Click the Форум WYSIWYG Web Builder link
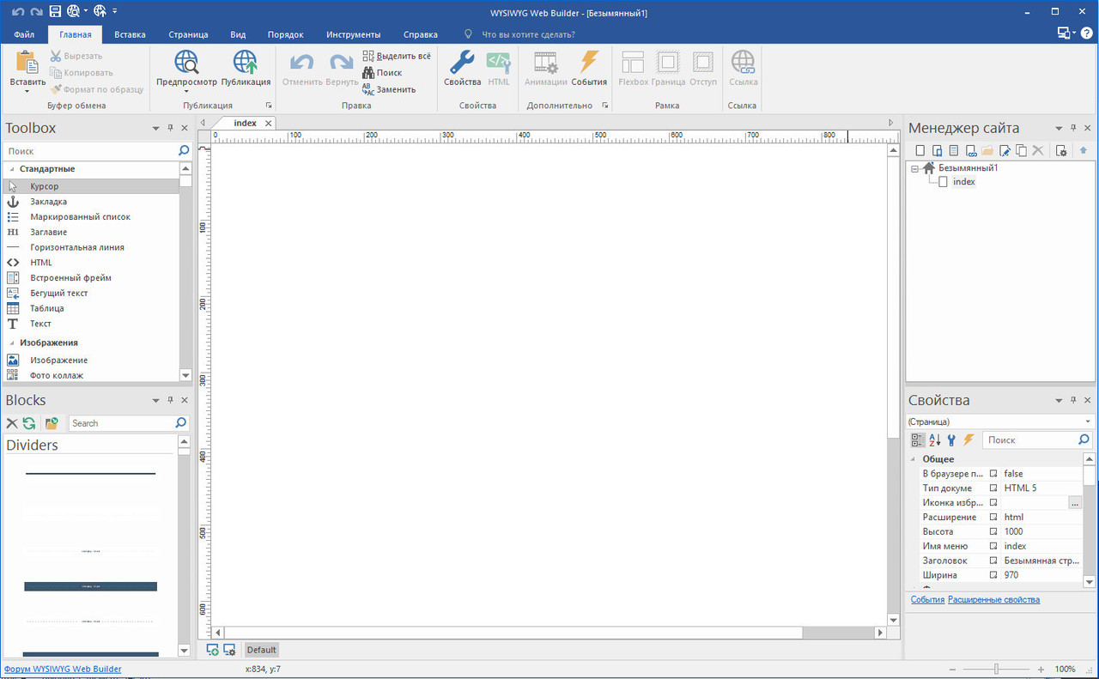This screenshot has width=1099, height=679. pyautogui.click(x=63, y=669)
